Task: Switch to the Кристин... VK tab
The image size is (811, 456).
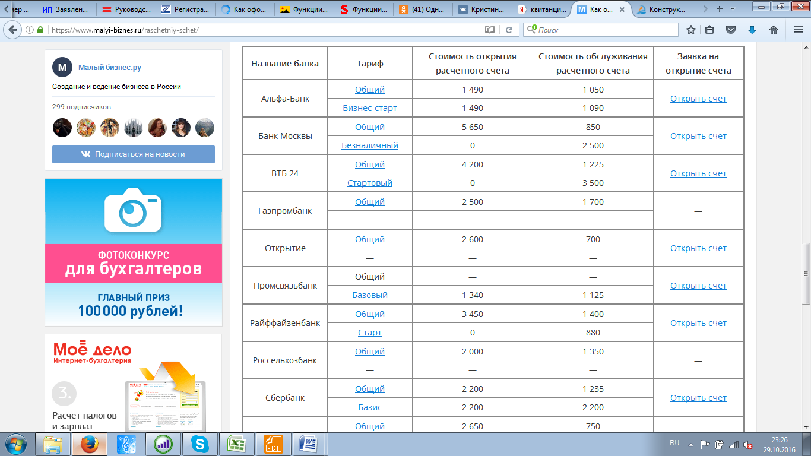Action: coord(483,9)
